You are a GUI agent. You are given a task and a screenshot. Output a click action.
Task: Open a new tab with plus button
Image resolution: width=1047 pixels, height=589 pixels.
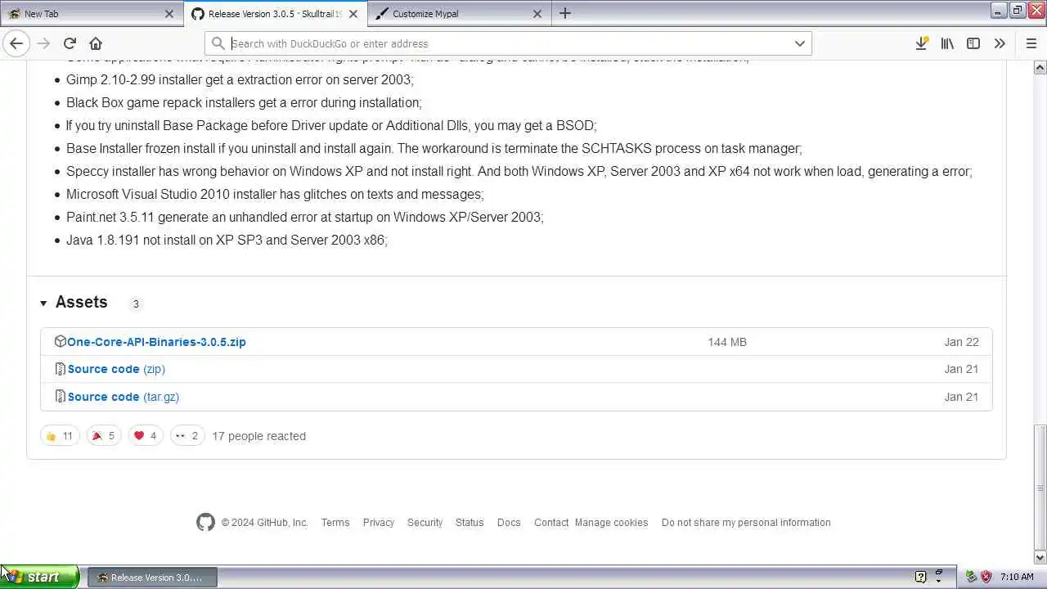coord(565,14)
